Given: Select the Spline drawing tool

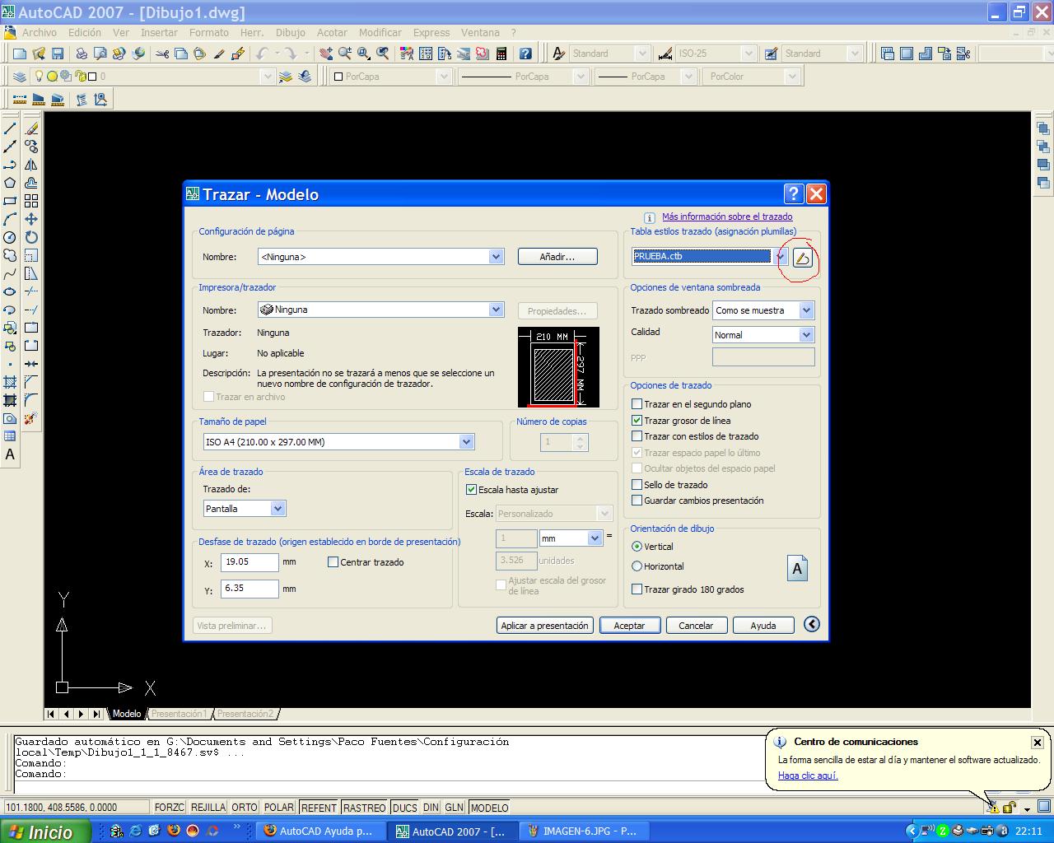Looking at the screenshot, I should tap(10, 273).
